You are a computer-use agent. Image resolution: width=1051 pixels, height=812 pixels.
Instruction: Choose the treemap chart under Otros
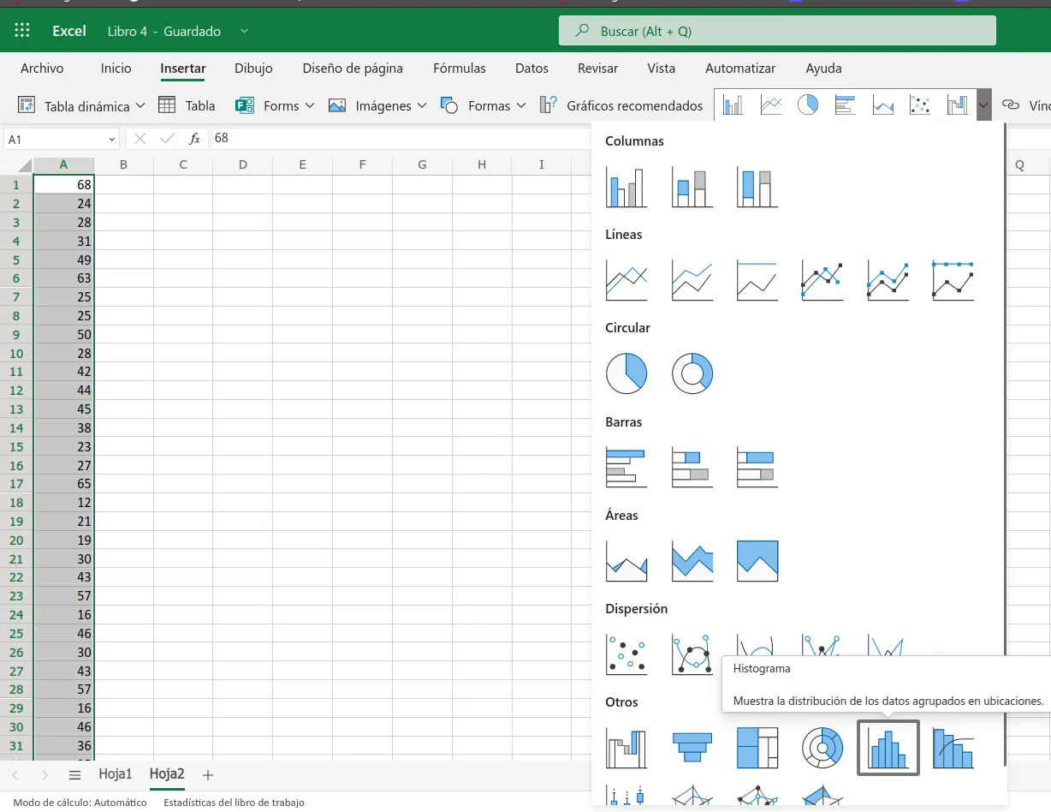pos(757,748)
